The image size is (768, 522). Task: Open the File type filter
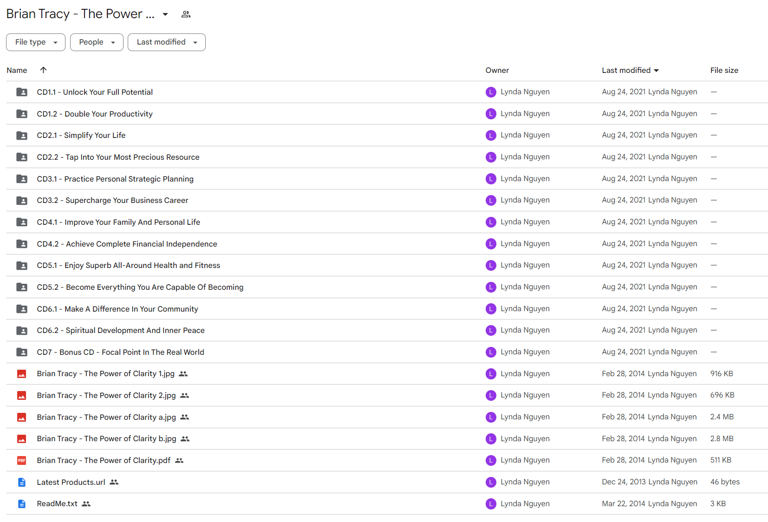[x=36, y=42]
